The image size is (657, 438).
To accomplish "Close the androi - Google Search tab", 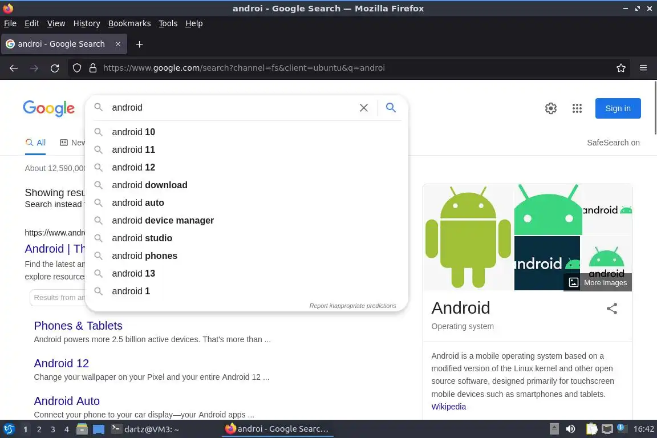I will 118,44.
